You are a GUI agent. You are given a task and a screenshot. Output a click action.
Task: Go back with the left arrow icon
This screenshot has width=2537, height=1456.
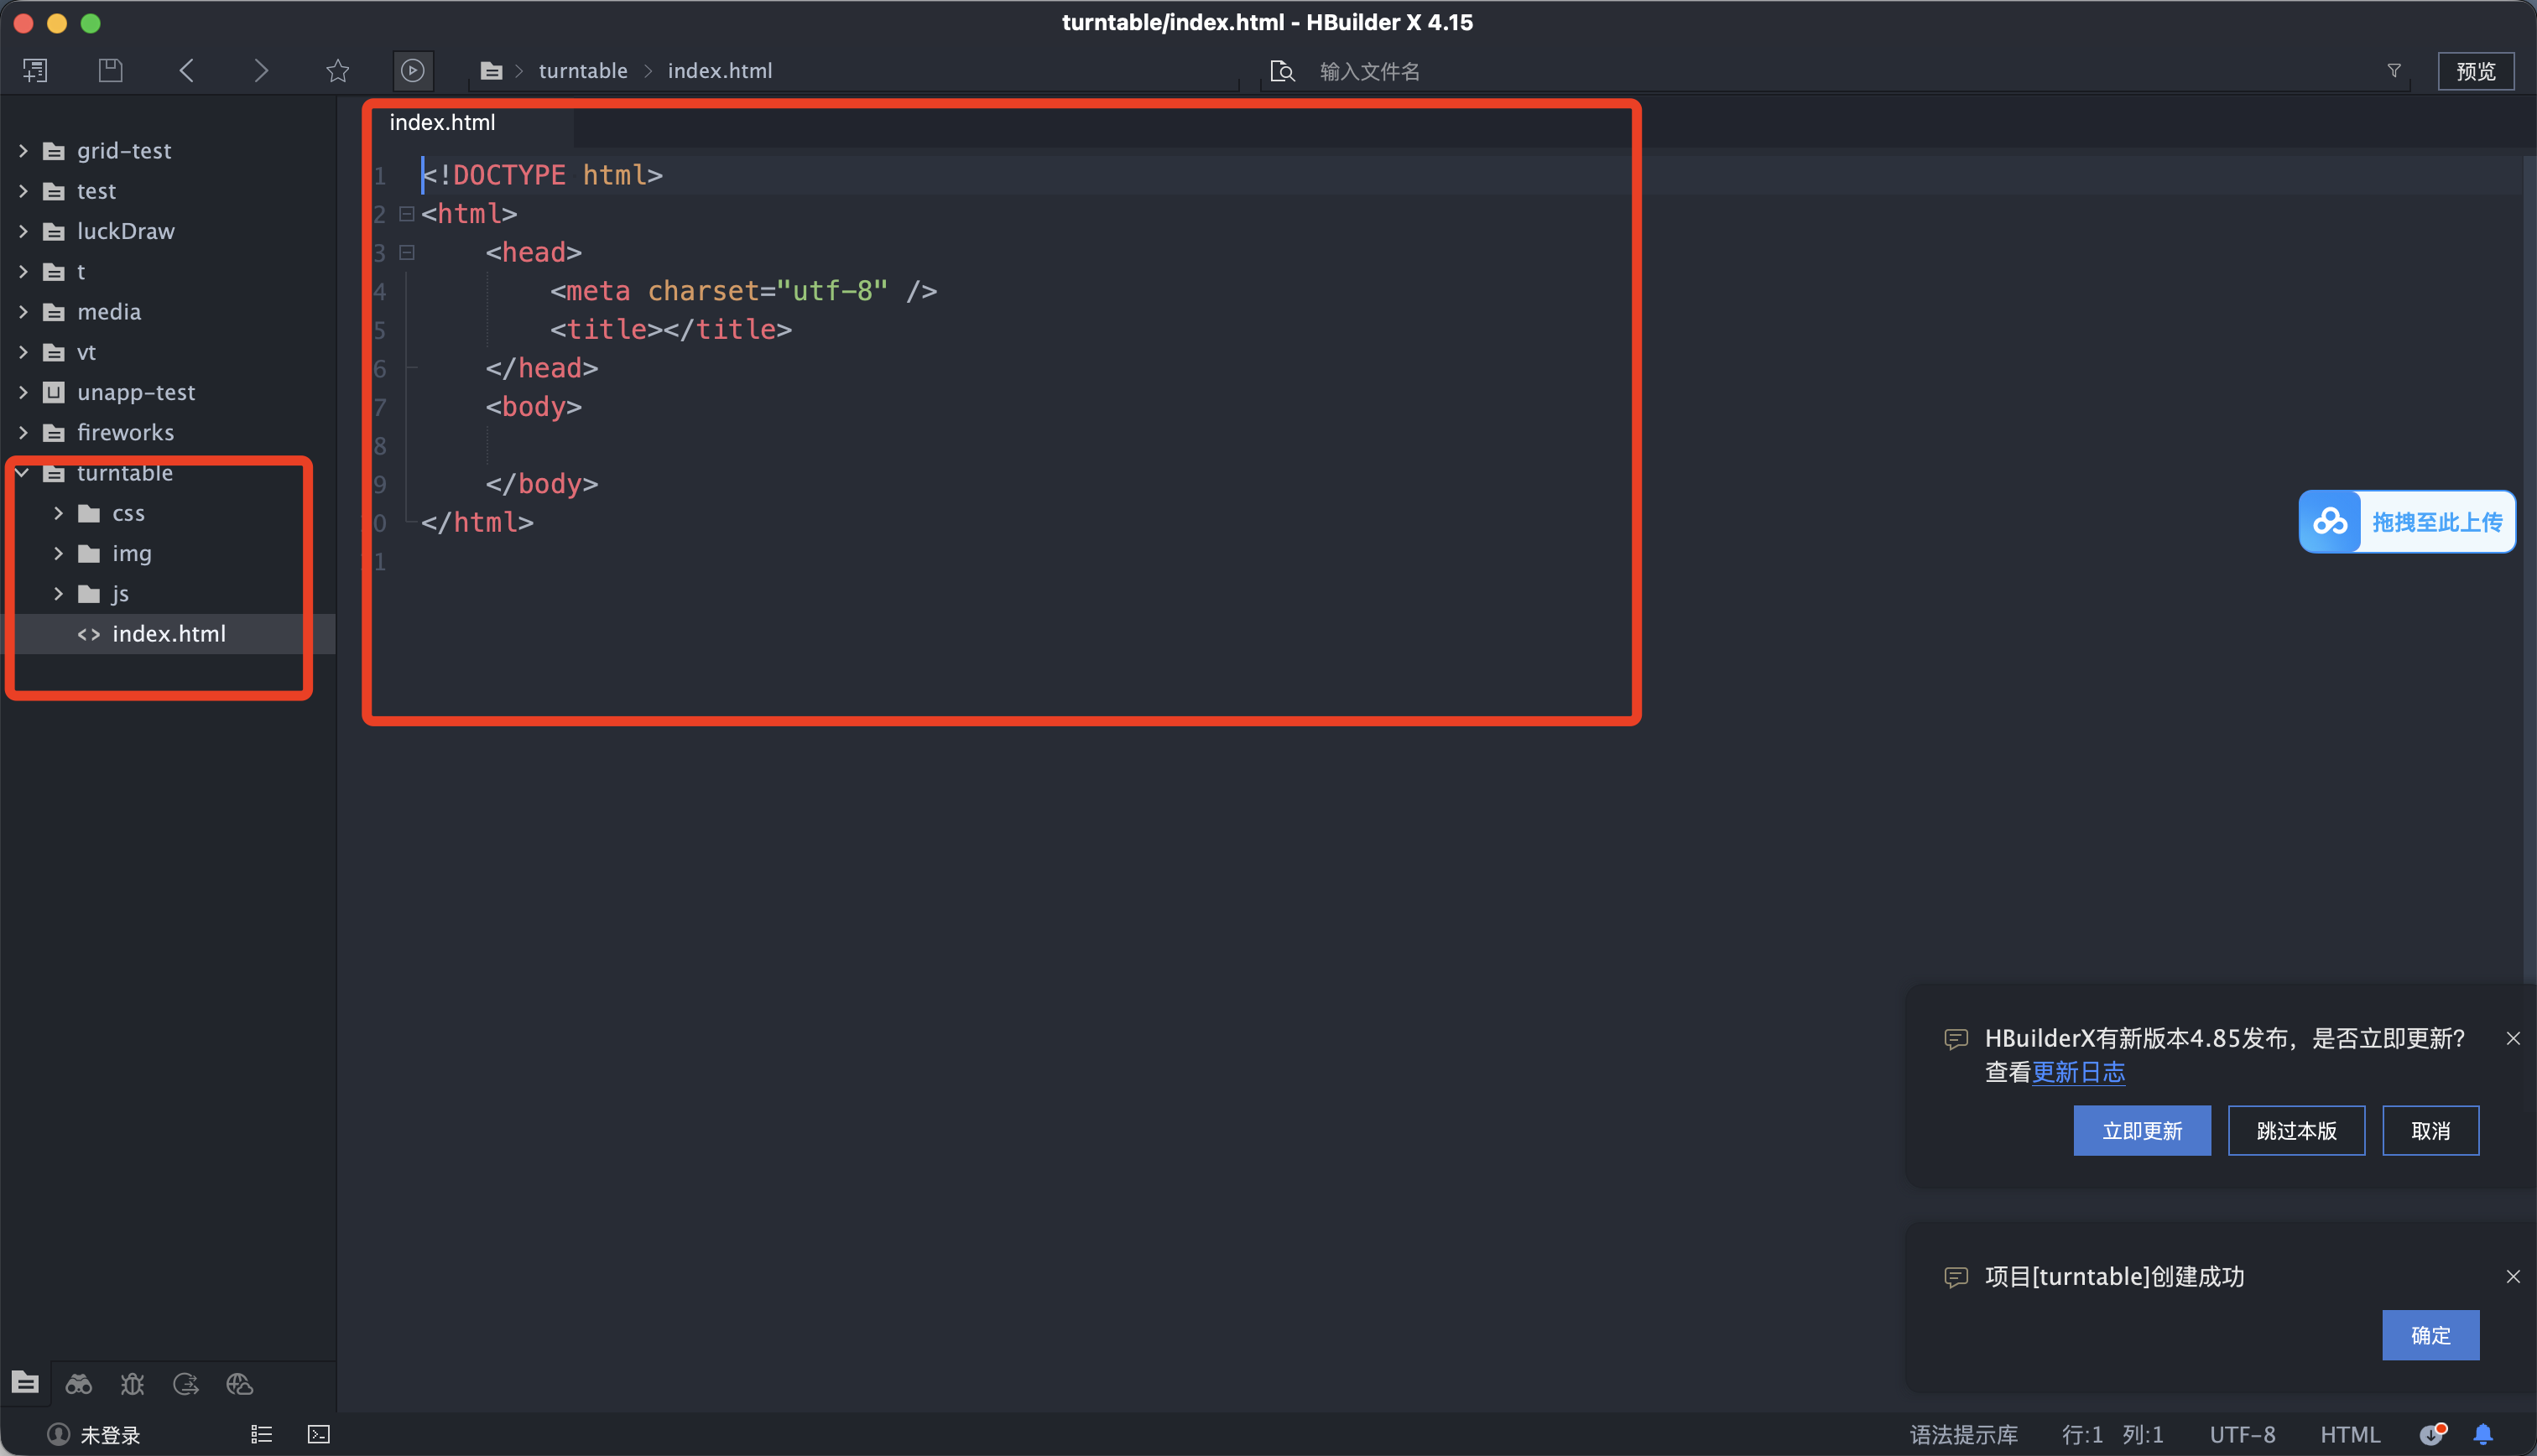click(x=186, y=70)
